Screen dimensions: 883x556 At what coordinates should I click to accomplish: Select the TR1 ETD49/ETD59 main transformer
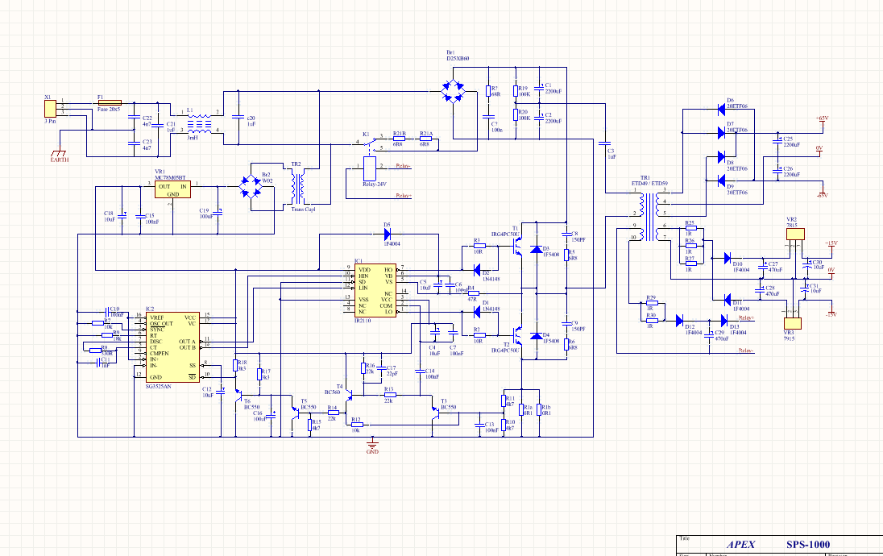tap(649, 216)
